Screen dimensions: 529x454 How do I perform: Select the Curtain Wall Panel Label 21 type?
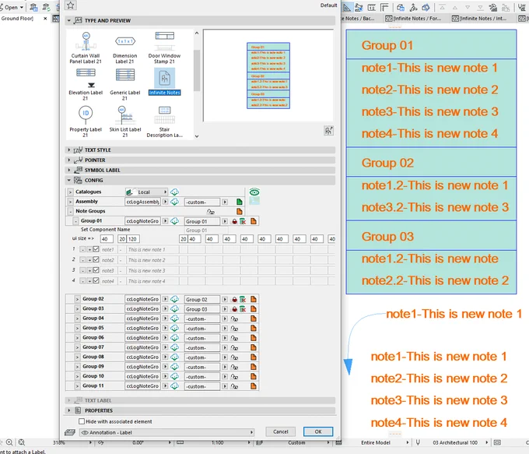[x=86, y=48]
